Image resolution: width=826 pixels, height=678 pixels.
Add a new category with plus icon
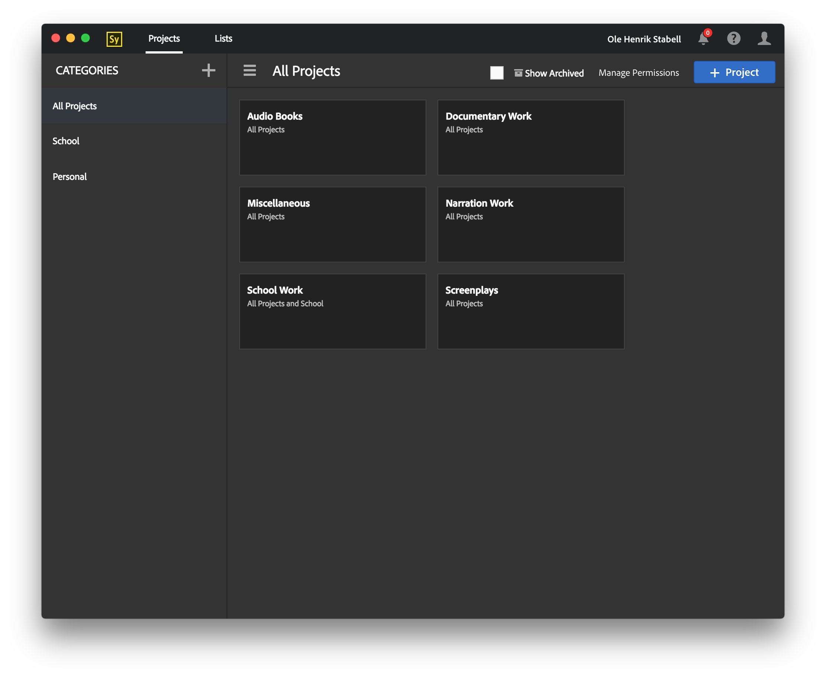click(208, 70)
